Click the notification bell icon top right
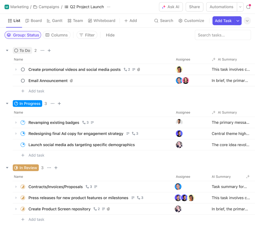 point(249,7)
